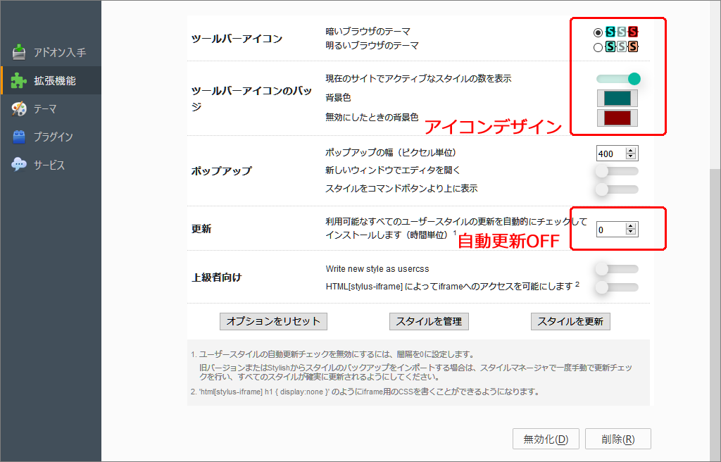This screenshot has width=721, height=462.
Task: Toggle iframe access via HTML[stylus-iframe]
Action: [x=617, y=287]
